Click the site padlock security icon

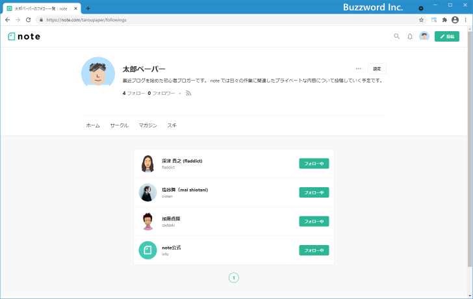click(x=41, y=20)
